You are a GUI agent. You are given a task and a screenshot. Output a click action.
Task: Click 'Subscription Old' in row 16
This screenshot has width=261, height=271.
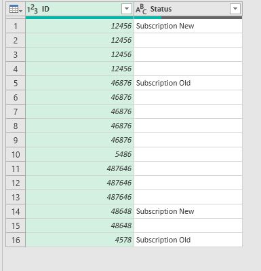point(163,240)
